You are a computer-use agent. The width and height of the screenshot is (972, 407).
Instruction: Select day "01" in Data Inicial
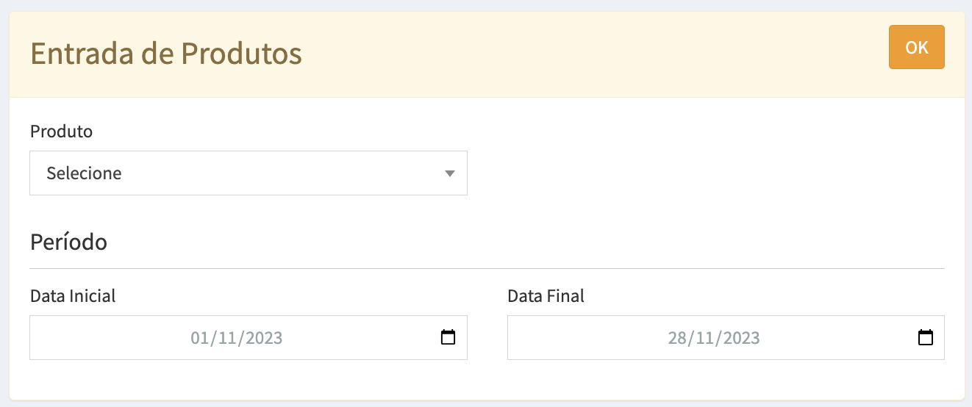(200, 339)
